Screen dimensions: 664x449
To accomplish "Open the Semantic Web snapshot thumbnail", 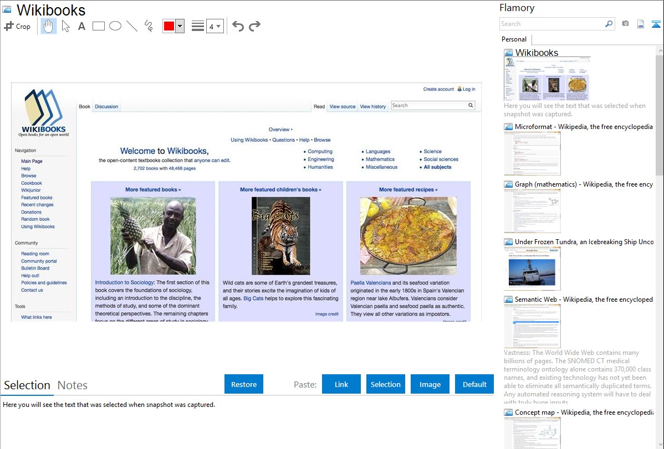I will (x=532, y=326).
